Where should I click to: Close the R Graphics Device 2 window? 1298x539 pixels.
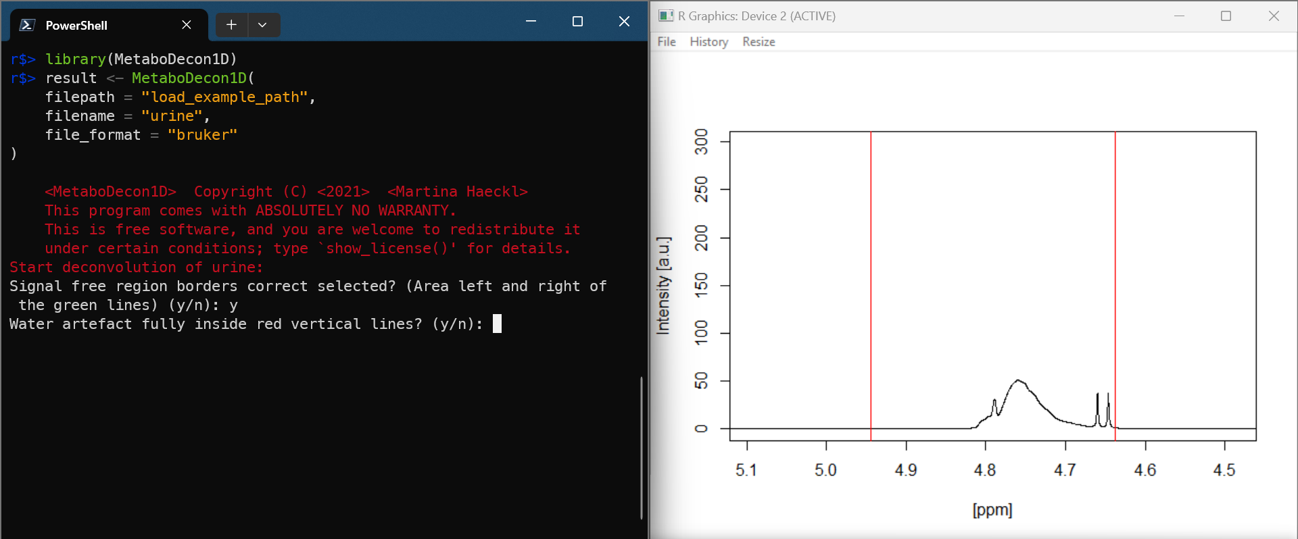click(1274, 16)
